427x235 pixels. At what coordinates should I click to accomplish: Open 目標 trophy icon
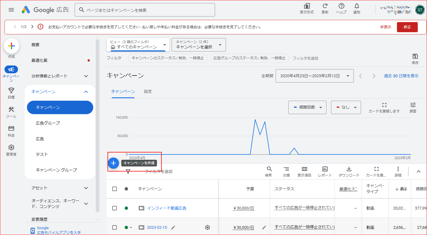(x=11, y=90)
